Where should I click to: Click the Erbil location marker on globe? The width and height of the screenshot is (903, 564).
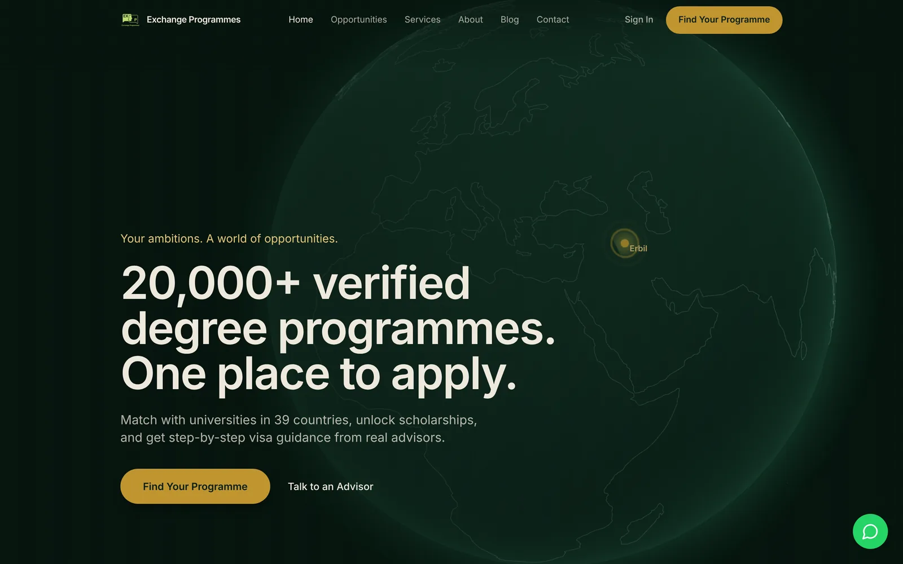pyautogui.click(x=624, y=243)
